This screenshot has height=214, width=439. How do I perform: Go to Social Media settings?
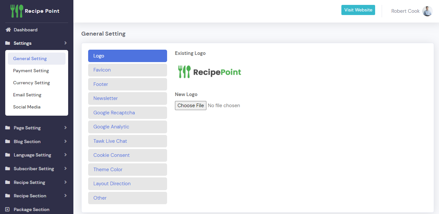click(x=27, y=107)
